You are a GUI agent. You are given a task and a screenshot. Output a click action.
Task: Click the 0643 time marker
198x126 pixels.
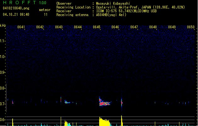[59, 27]
